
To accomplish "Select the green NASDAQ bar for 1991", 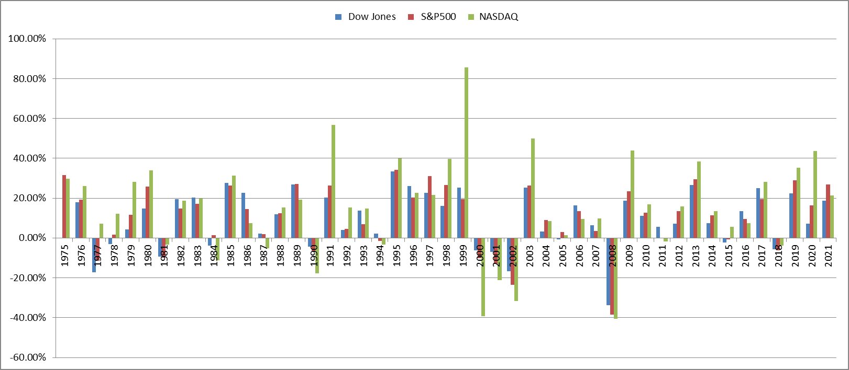I will [x=333, y=181].
